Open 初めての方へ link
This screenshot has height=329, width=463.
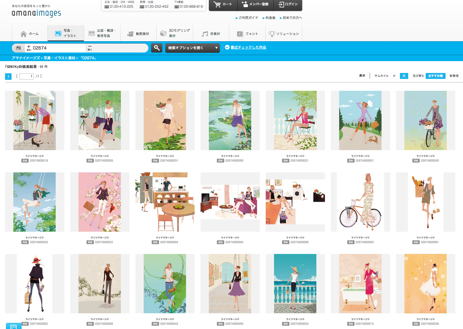pyautogui.click(x=292, y=18)
